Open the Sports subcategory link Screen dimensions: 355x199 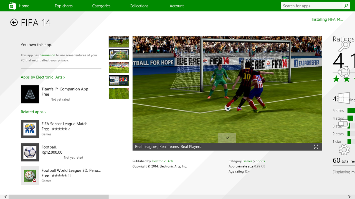point(260,161)
